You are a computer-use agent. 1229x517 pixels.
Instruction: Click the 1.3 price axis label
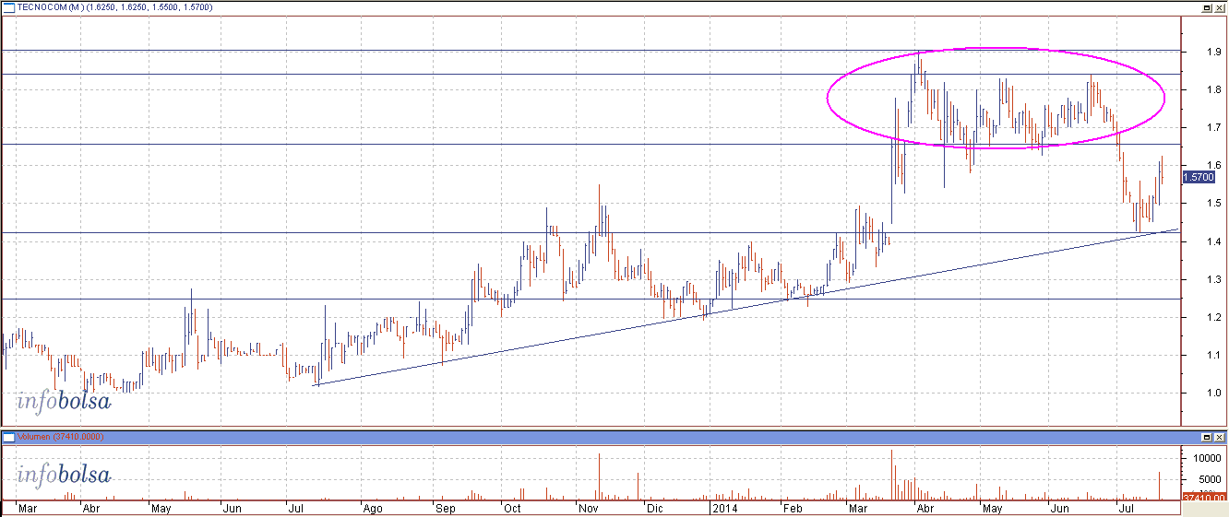pyautogui.click(x=1215, y=279)
